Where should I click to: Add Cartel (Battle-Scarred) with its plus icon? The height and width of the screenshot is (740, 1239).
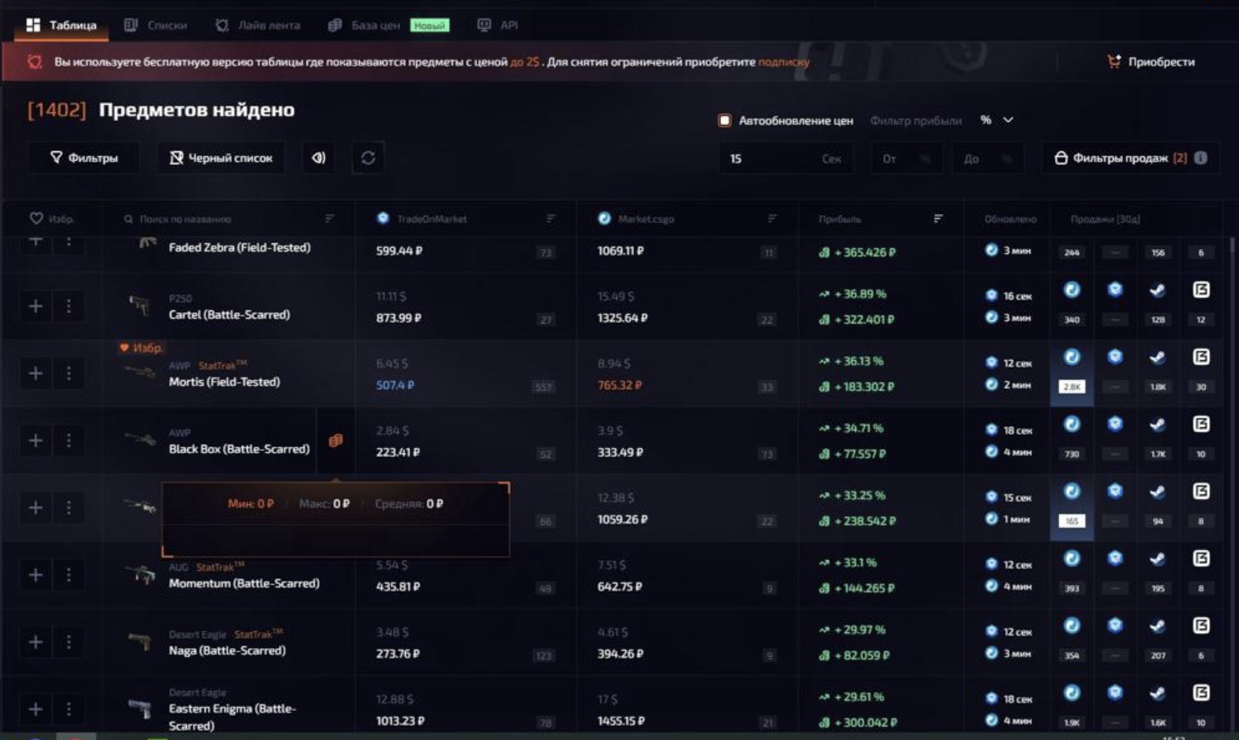(x=36, y=306)
